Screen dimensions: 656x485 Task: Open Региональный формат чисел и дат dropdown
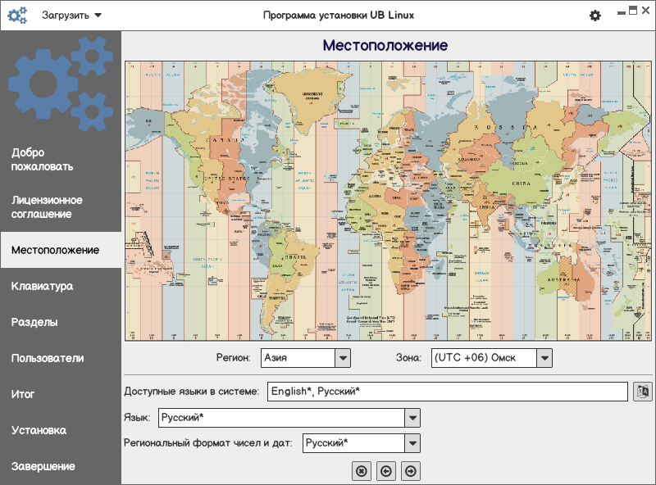pyautogui.click(x=412, y=443)
